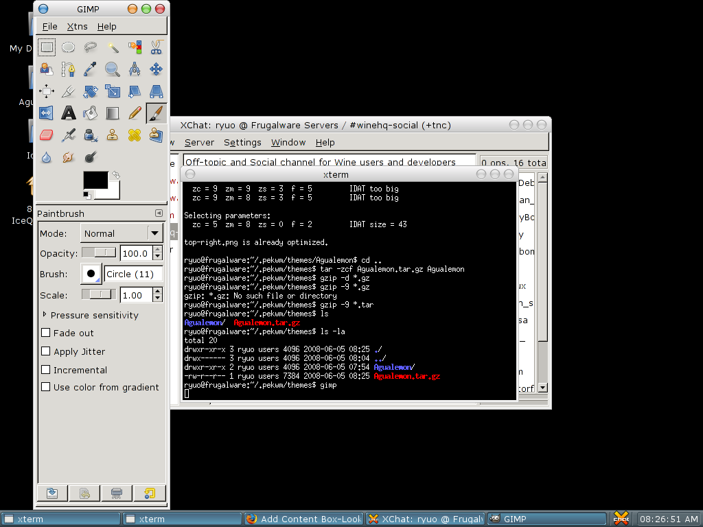The width and height of the screenshot is (703, 527).
Task: Expand Pressure sensitivity options
Action: click(45, 314)
